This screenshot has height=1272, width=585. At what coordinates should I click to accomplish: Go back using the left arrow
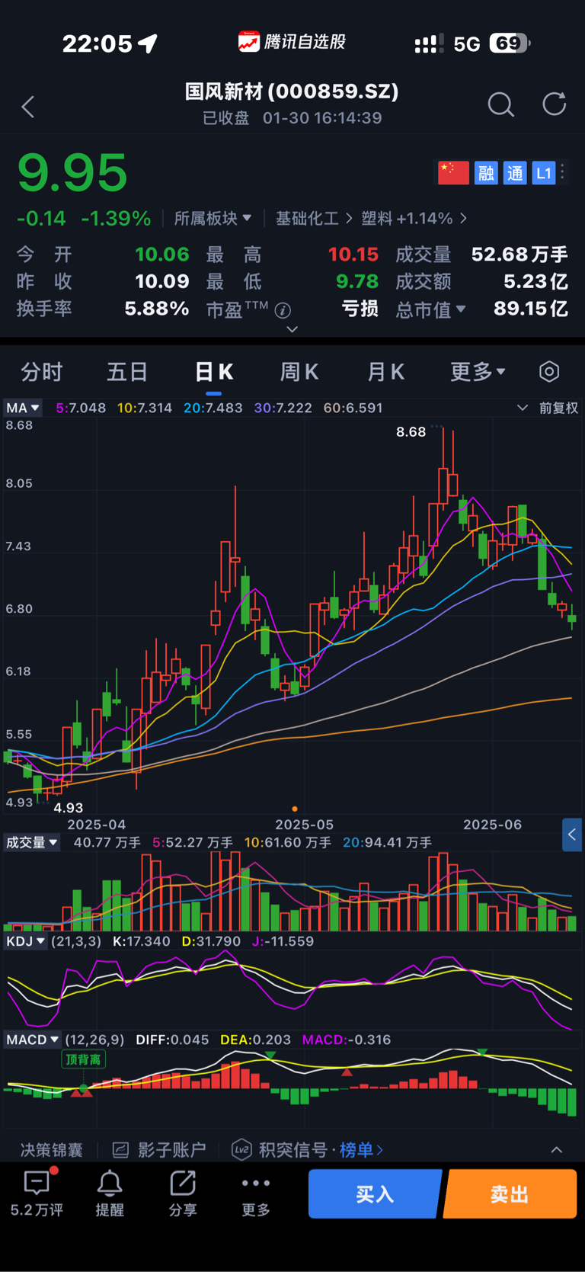coord(28,107)
